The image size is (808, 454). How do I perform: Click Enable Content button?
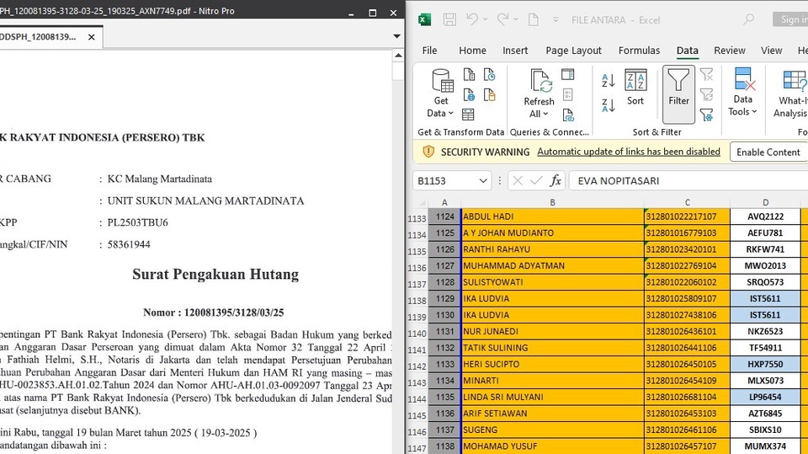(x=768, y=152)
